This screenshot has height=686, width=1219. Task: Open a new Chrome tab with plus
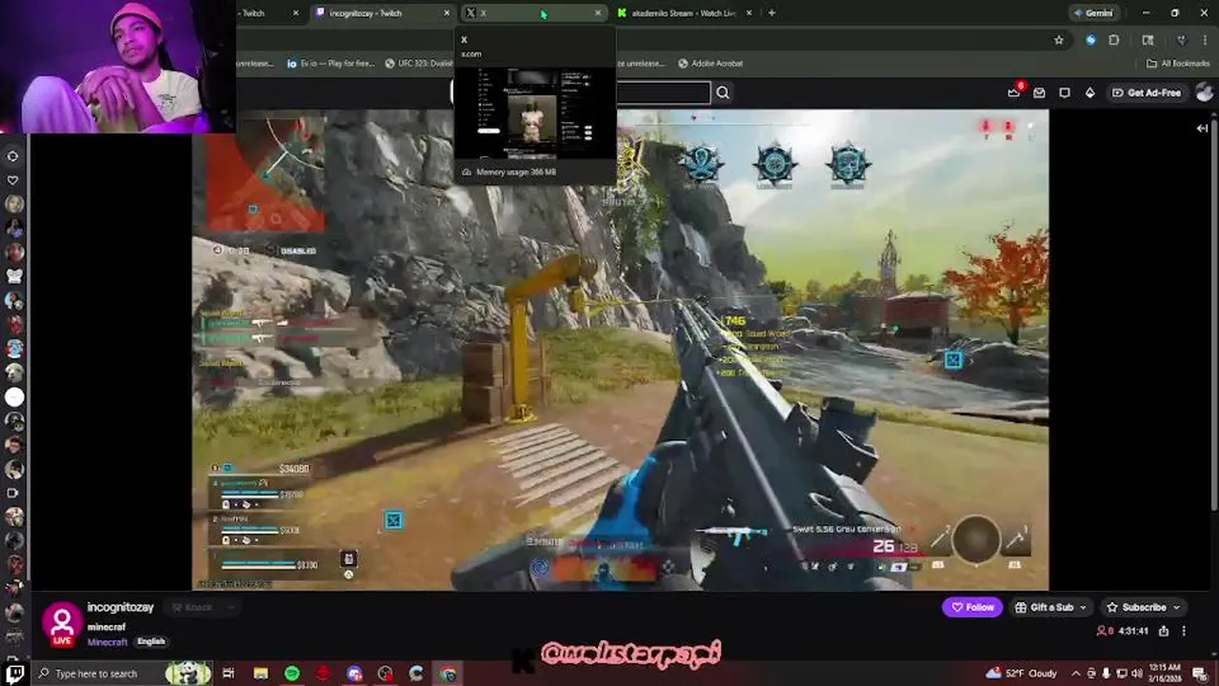(x=771, y=12)
